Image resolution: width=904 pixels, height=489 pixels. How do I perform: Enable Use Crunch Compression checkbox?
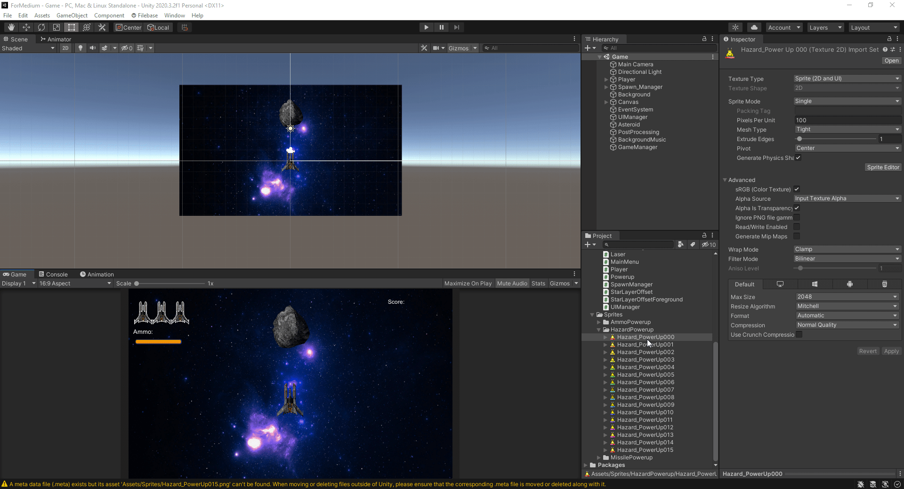click(799, 334)
